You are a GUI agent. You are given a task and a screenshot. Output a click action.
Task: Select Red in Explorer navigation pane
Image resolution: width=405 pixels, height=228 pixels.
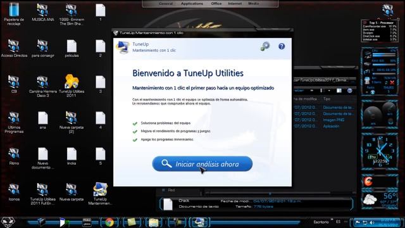[x=171, y=190]
